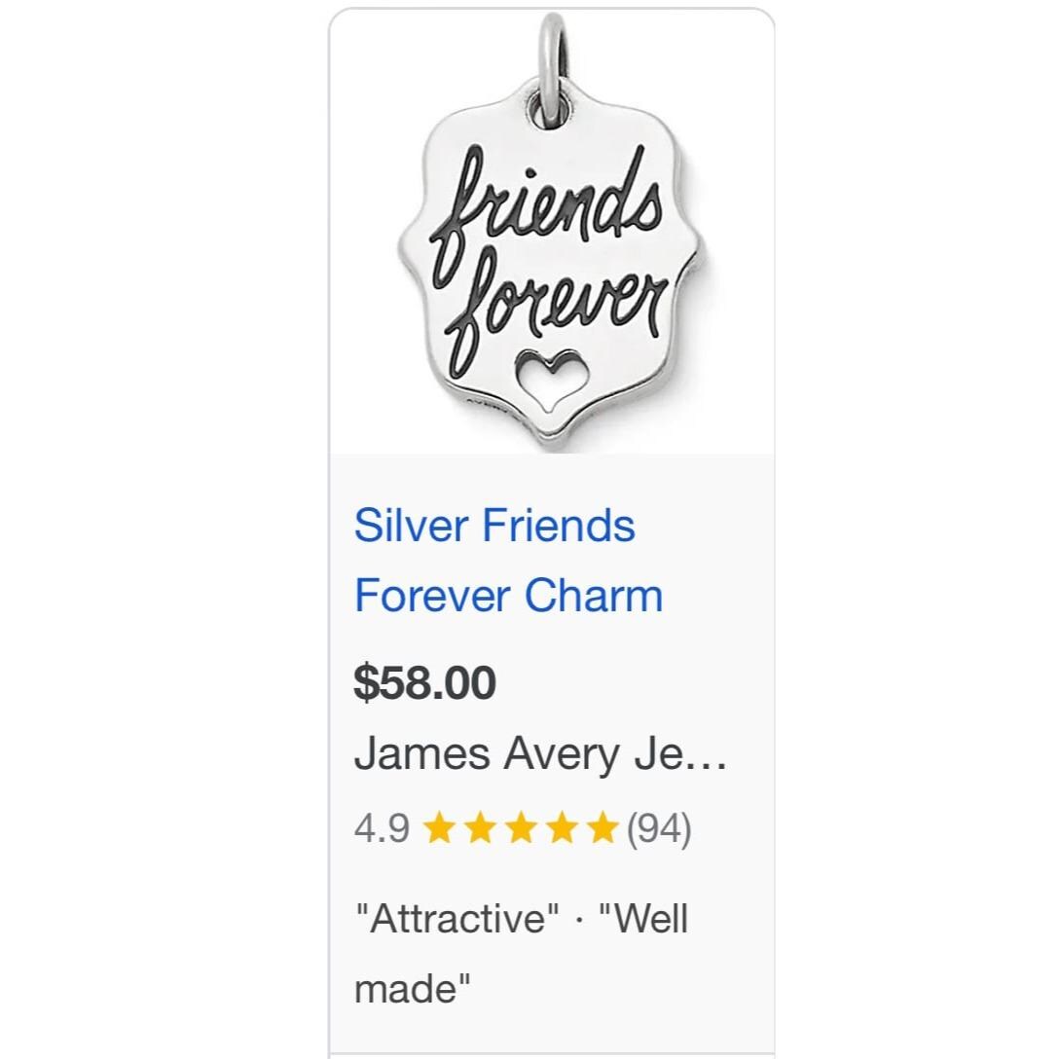This screenshot has height=1059, width=1059.
Task: Click the "Forever Charm" title line
Action: [x=508, y=596]
